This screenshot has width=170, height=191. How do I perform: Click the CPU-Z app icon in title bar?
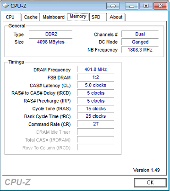5,6
